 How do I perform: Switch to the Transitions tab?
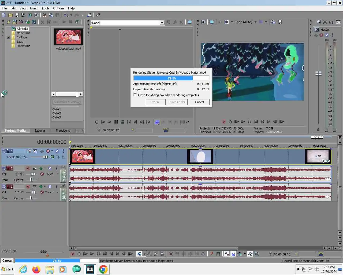(63, 131)
